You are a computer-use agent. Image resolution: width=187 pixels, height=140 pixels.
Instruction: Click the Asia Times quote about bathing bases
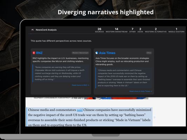124,78
